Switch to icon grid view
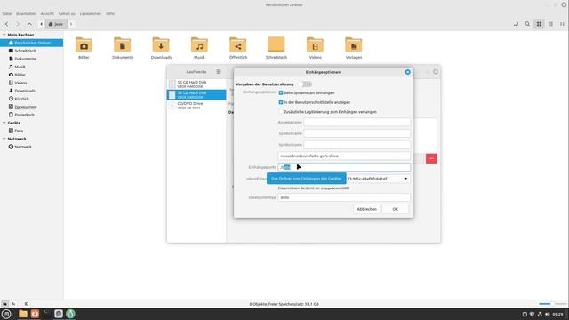The image size is (569, 320). tap(539, 24)
